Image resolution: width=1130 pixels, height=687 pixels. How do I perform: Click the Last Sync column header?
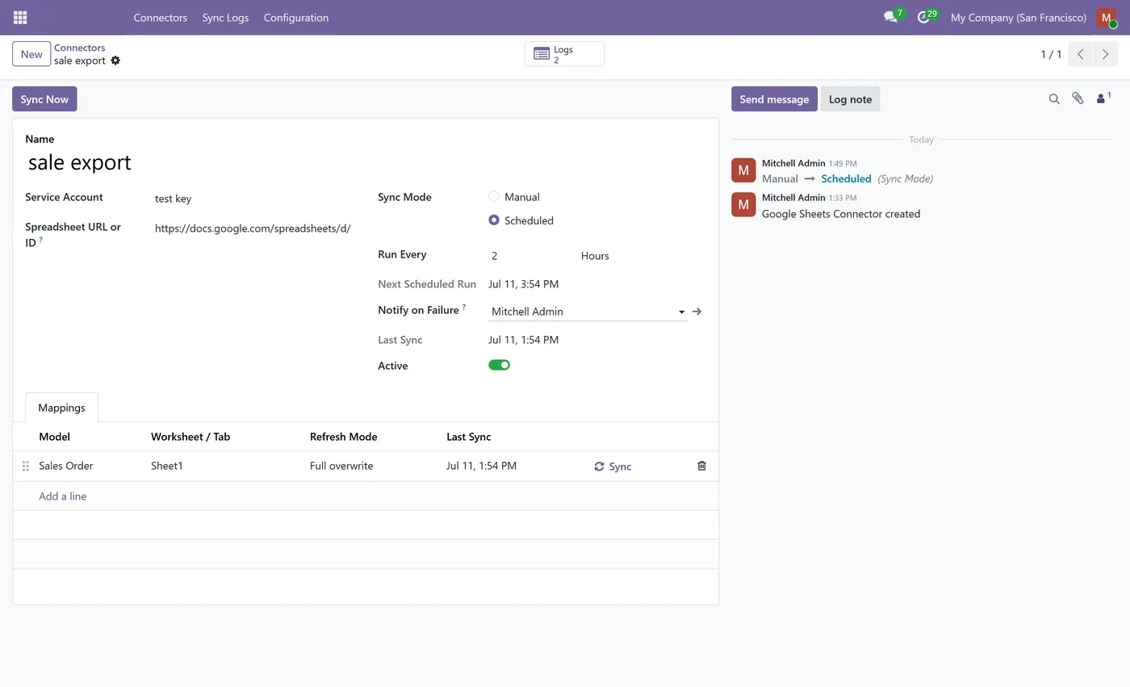[468, 437]
